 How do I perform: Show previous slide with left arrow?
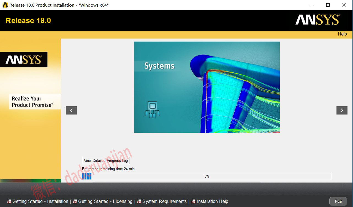point(71,110)
